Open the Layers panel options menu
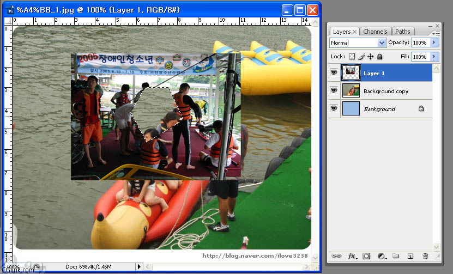The width and height of the screenshot is (453, 274). pyautogui.click(x=436, y=33)
